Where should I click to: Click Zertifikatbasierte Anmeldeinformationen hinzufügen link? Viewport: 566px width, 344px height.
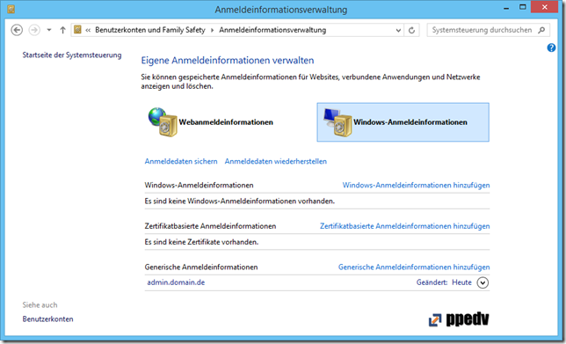pyautogui.click(x=404, y=226)
